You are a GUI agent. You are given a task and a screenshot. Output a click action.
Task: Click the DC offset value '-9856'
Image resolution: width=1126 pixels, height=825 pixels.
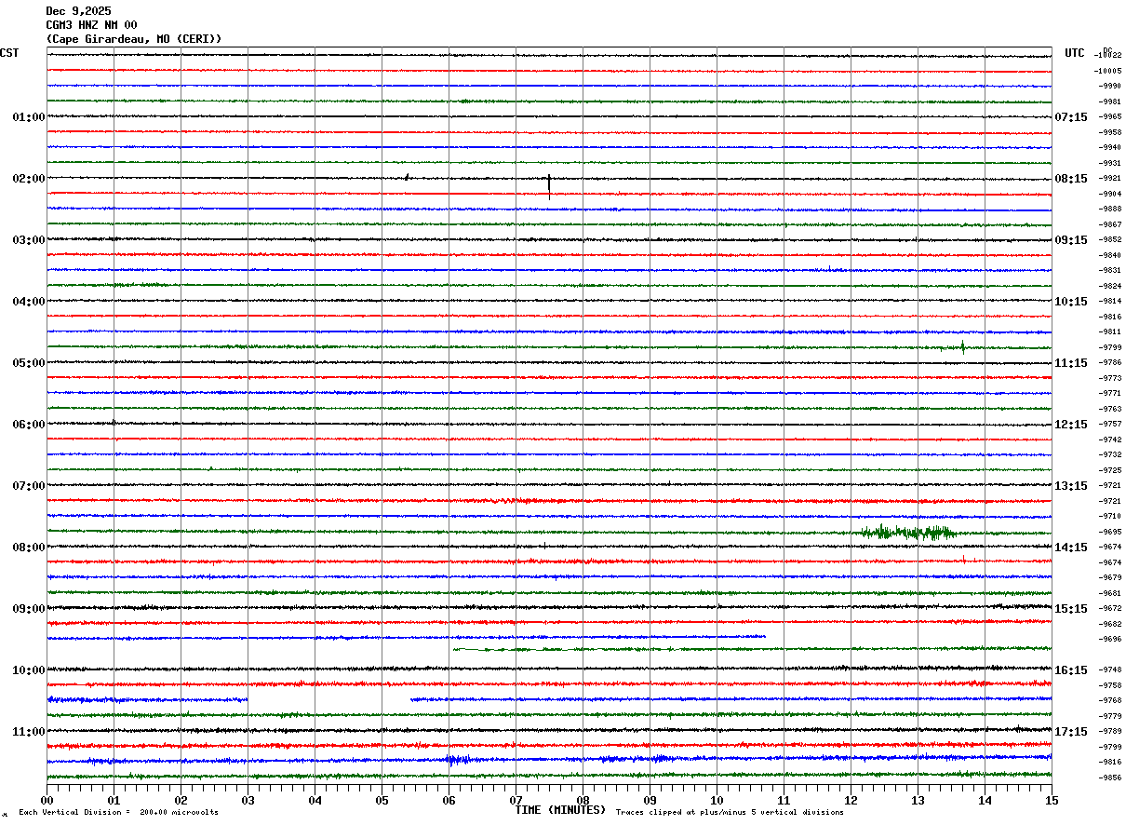(1111, 778)
